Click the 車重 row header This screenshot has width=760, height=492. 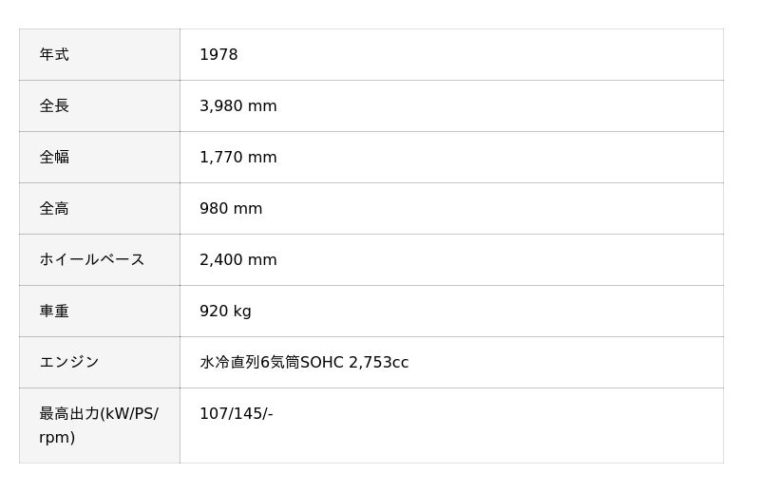click(x=54, y=312)
